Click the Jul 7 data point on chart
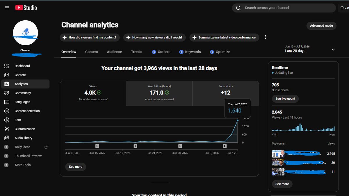This screenshot has height=196, width=349. tap(238, 120)
